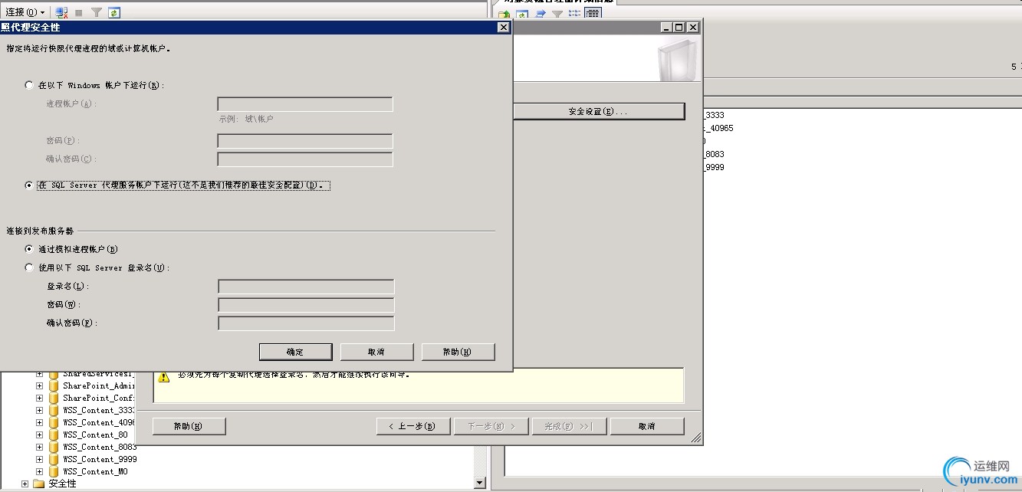Click the folder-up icon in details pane toolbar
The height and width of the screenshot is (492, 1022).
504,15
